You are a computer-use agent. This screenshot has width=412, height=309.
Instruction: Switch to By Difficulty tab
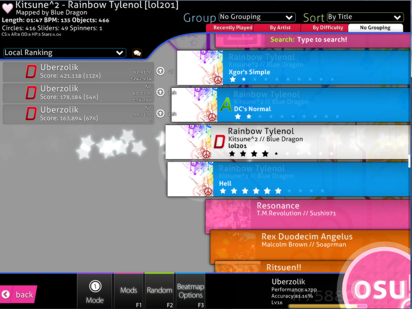click(325, 28)
